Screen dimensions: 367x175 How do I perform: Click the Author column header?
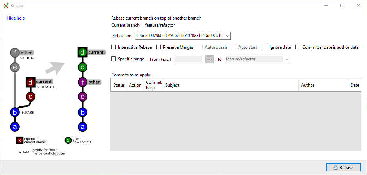[323, 85]
